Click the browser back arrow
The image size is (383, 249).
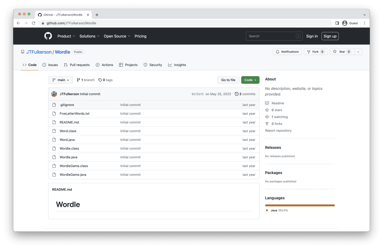[19, 23]
